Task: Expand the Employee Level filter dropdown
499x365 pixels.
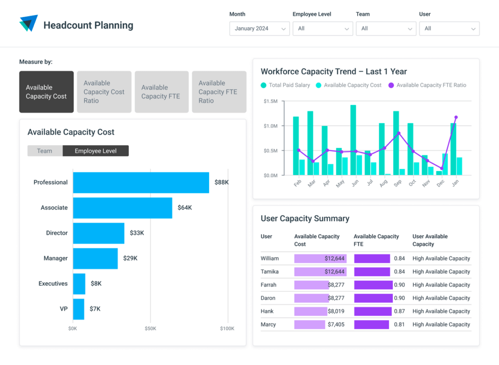Action: click(323, 29)
